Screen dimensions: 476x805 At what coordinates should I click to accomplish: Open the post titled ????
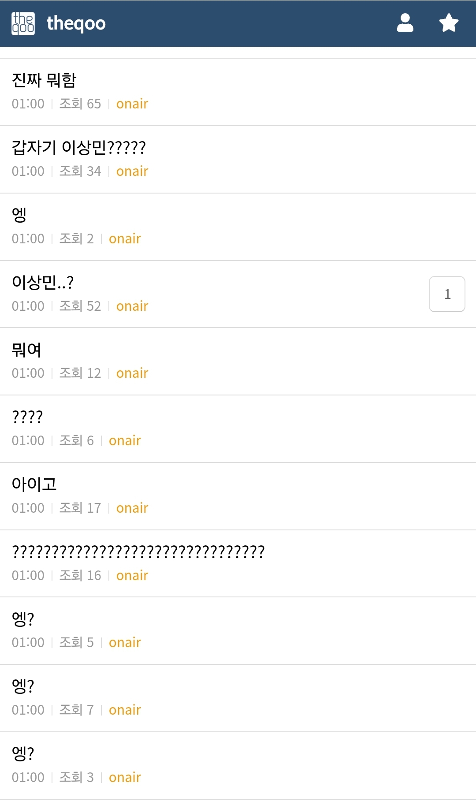click(x=27, y=417)
